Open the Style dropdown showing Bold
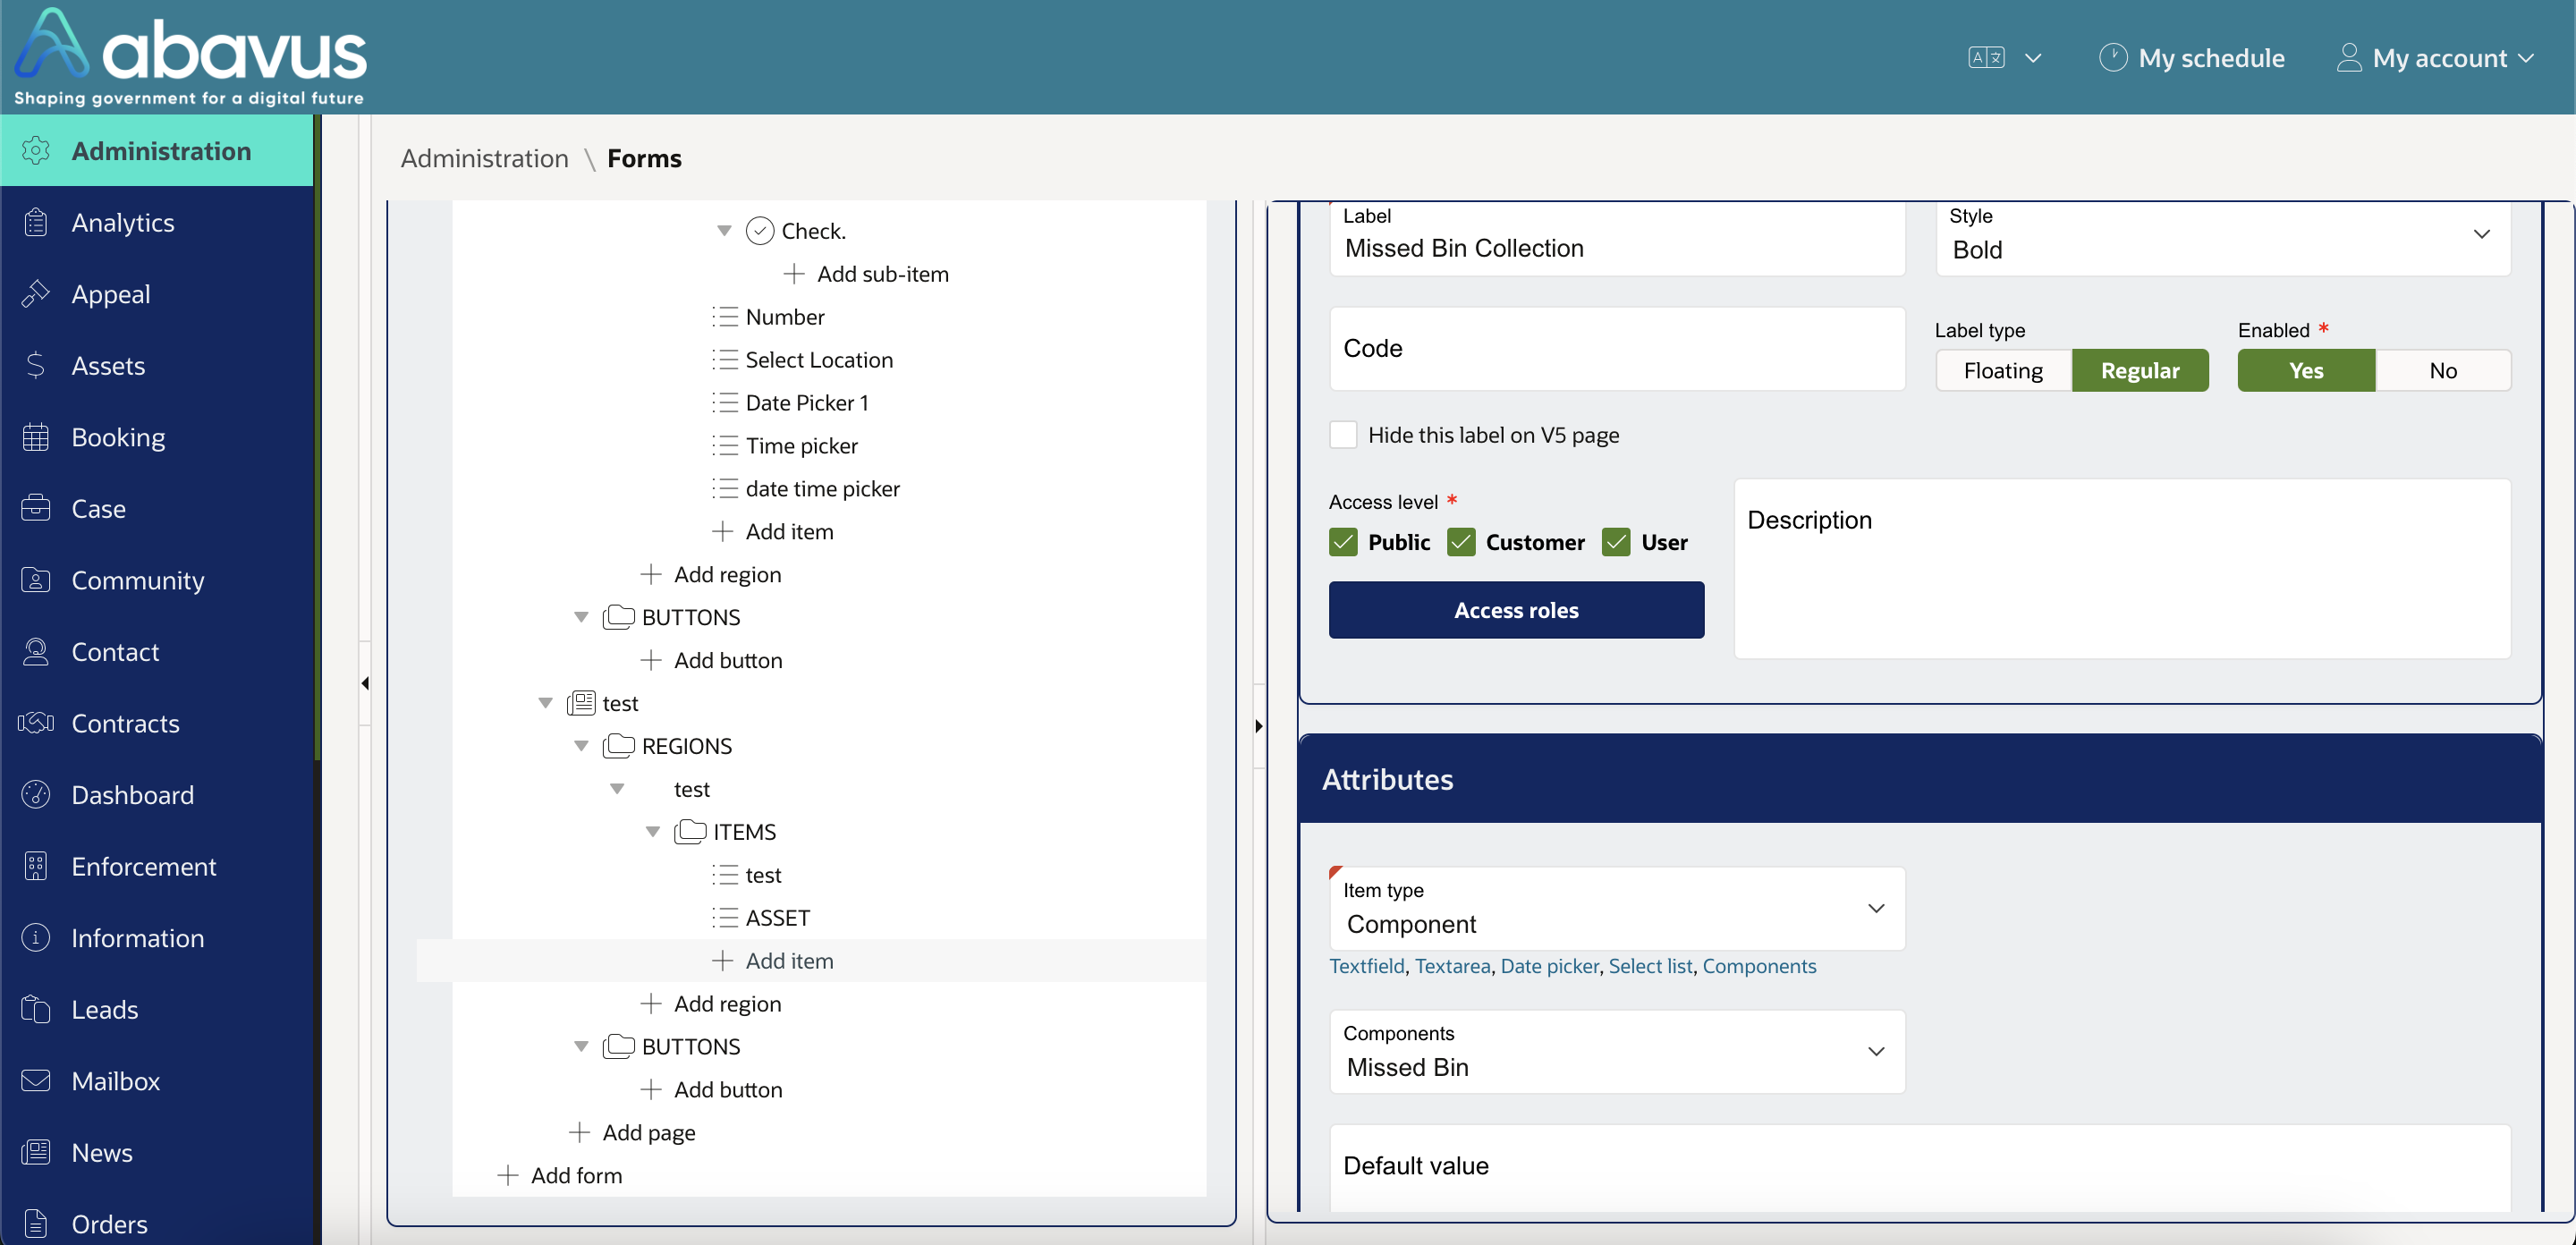The height and width of the screenshot is (1245, 2576). click(x=2223, y=237)
